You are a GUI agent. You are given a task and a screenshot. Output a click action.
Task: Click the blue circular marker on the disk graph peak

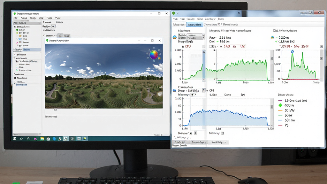point(293,51)
